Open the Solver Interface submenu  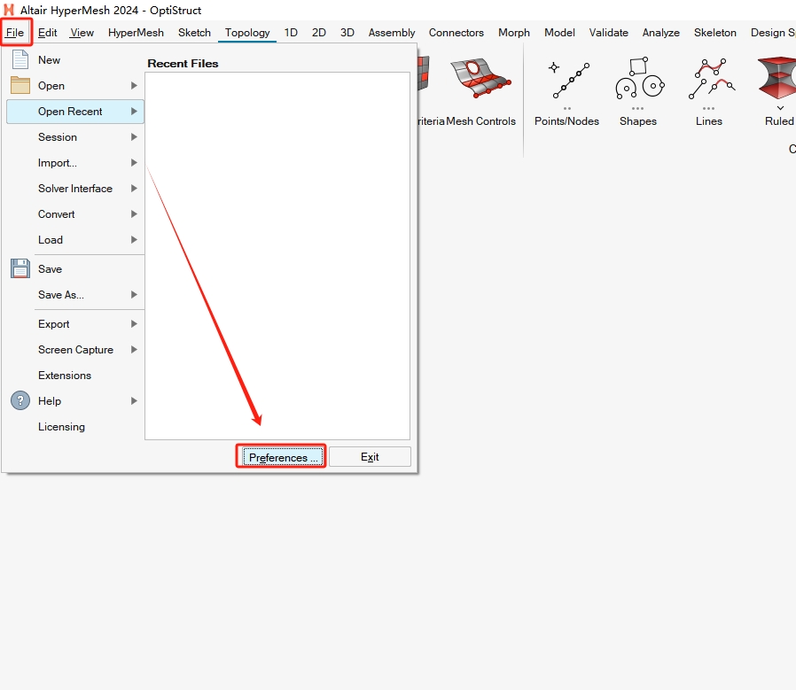(134, 189)
